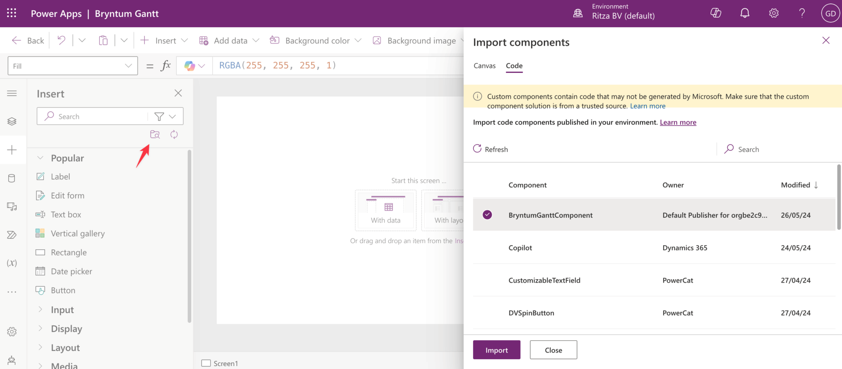Screen dimensions: 842x369
Task: Open the Background color dropdown
Action: point(315,40)
